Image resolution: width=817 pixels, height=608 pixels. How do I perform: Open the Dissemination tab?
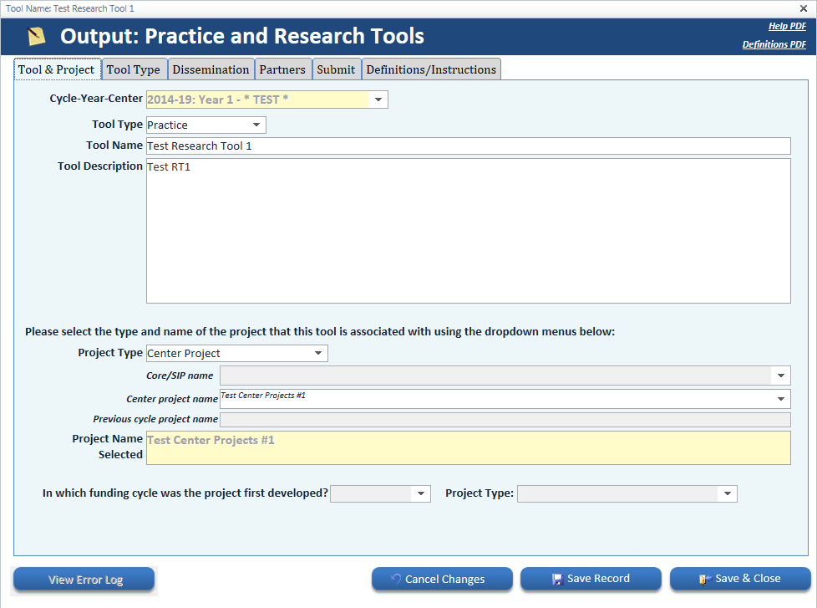(211, 69)
